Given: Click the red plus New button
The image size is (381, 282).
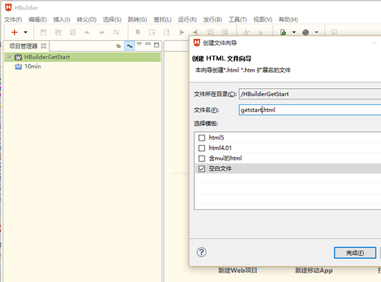Looking at the screenshot, I should pos(14,32).
